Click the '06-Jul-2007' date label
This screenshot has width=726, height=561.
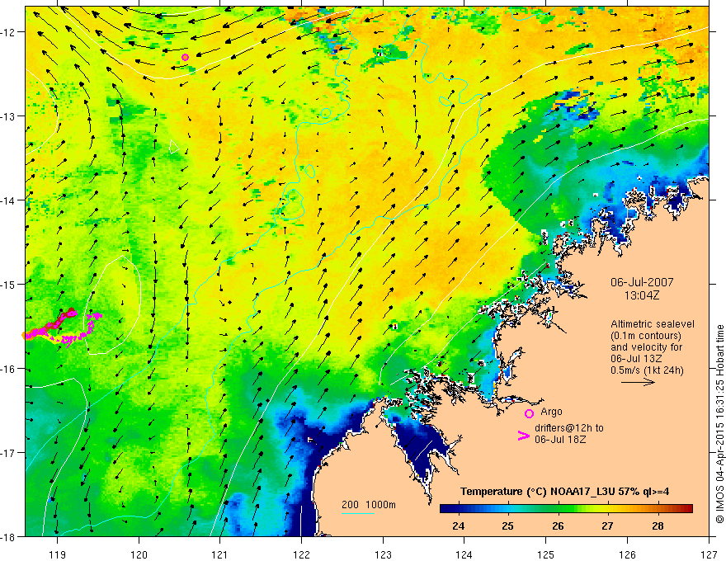coord(642,282)
